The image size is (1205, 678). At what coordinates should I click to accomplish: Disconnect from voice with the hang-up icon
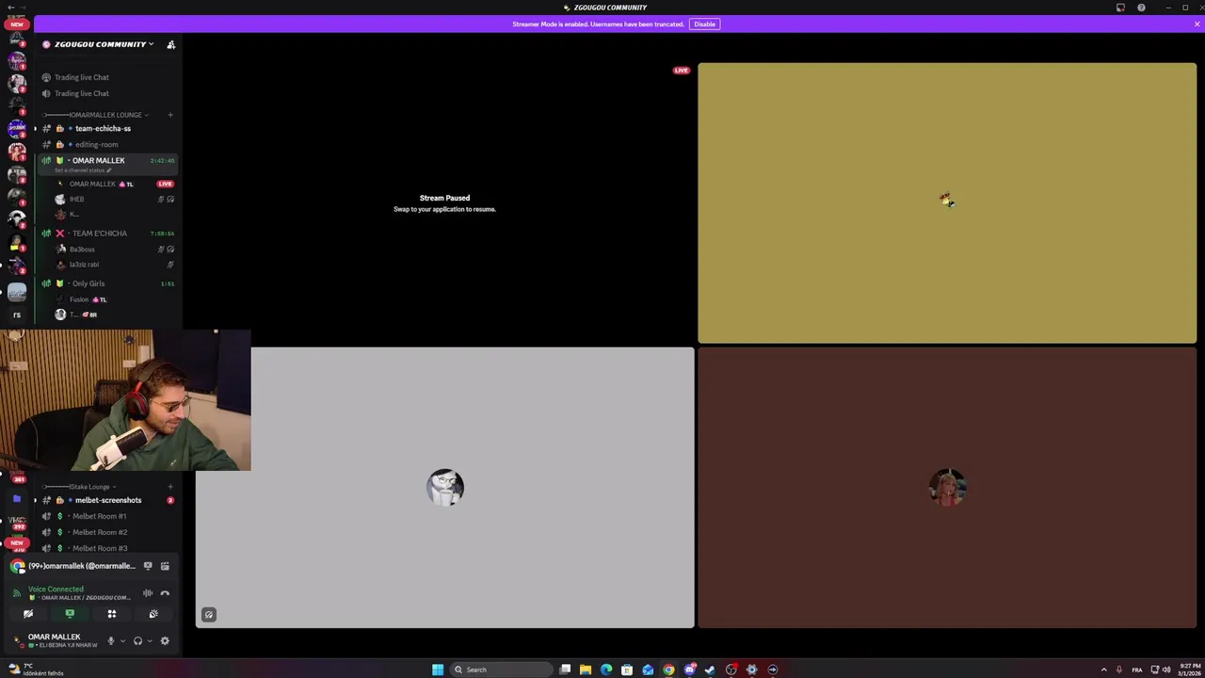165,593
